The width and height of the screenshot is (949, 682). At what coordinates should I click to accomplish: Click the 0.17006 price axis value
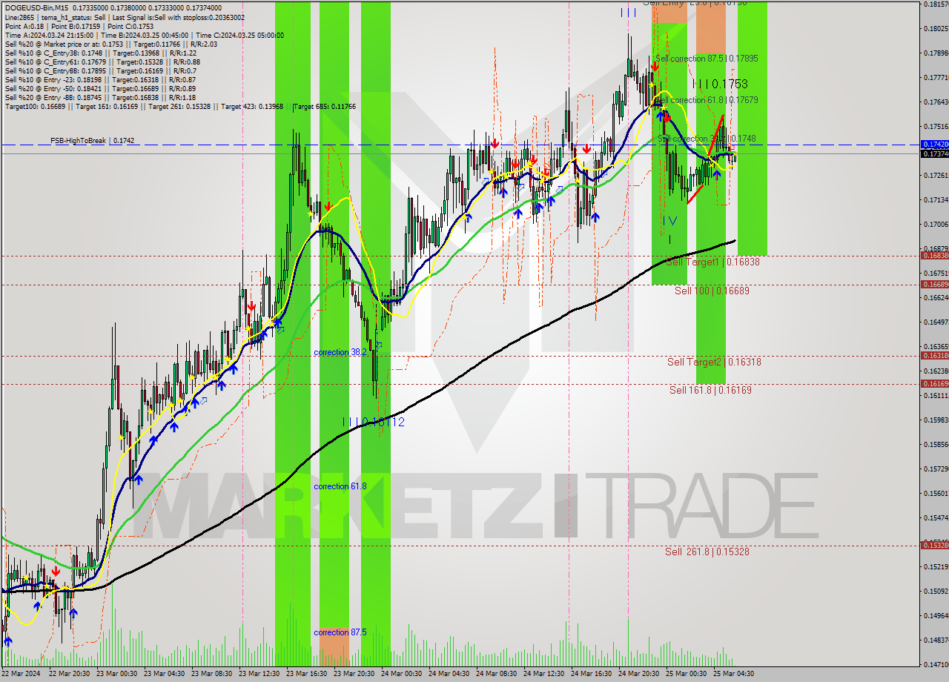point(936,225)
